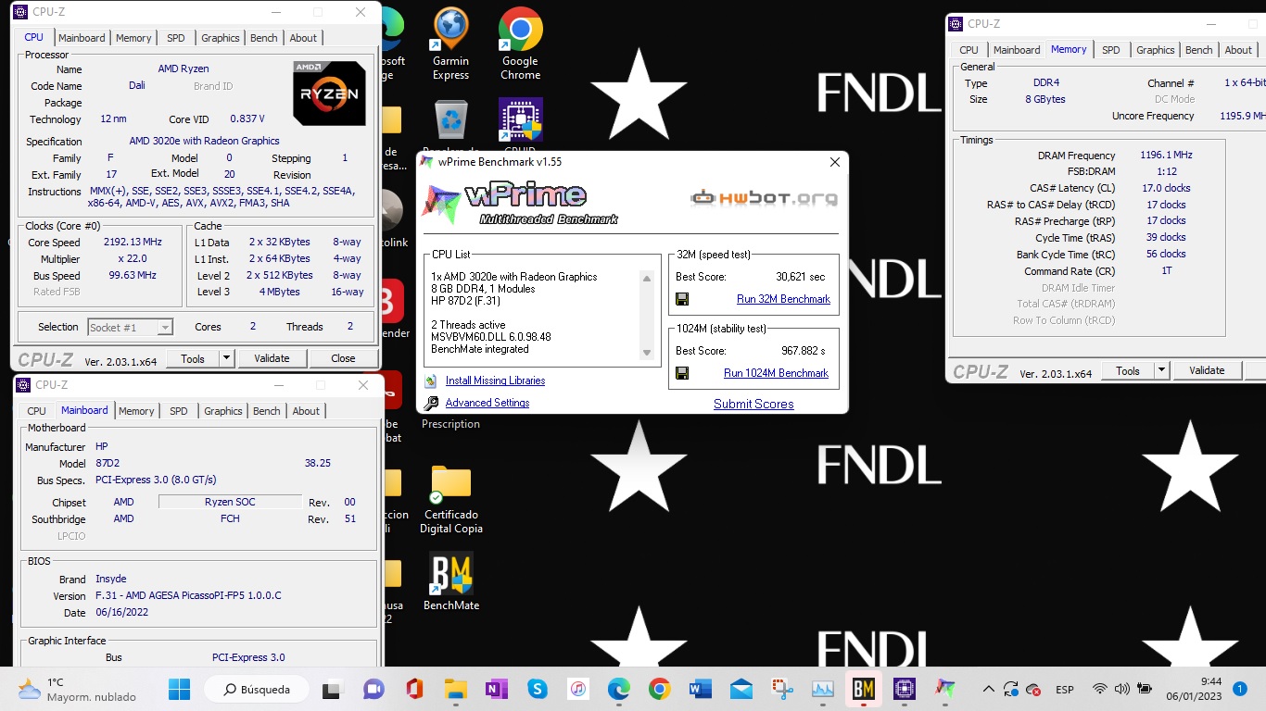Launch Microsoft Office from the taskbar

point(414,689)
